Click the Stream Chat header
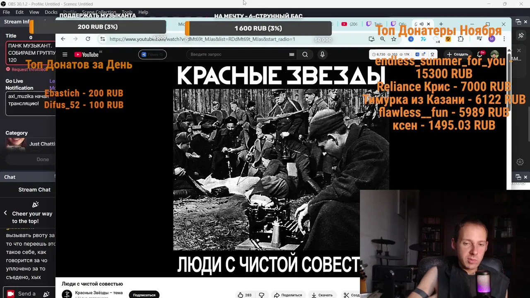The image size is (530, 298). point(34,190)
